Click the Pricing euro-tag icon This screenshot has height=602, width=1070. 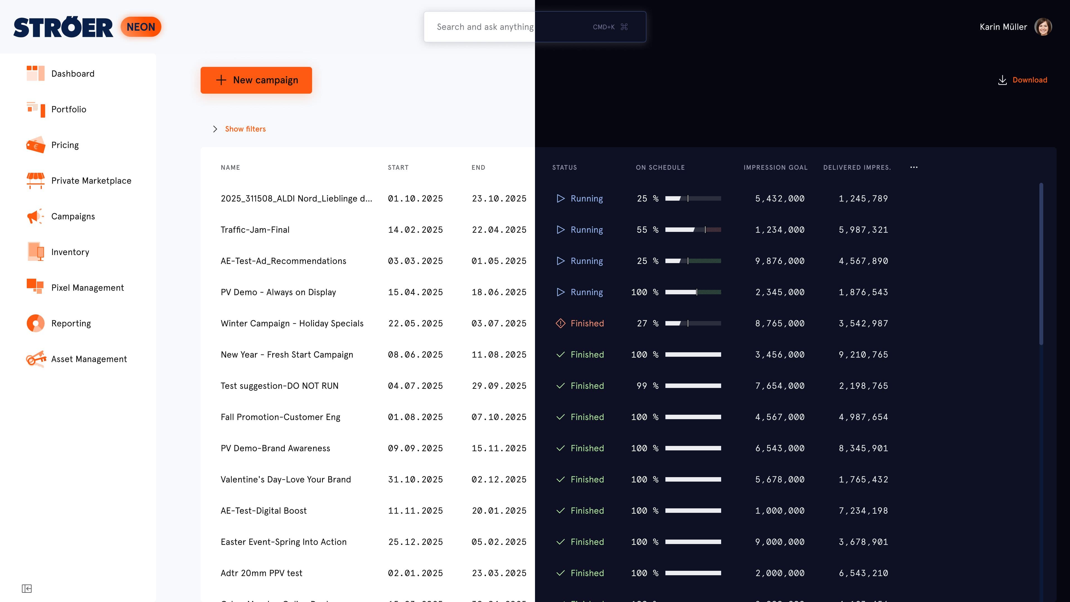(x=36, y=145)
